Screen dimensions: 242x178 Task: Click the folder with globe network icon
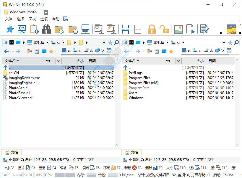point(73,29)
